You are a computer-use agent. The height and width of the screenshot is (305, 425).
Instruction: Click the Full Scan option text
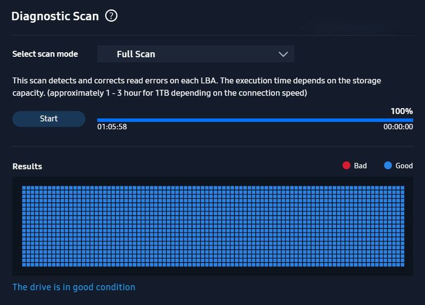136,54
